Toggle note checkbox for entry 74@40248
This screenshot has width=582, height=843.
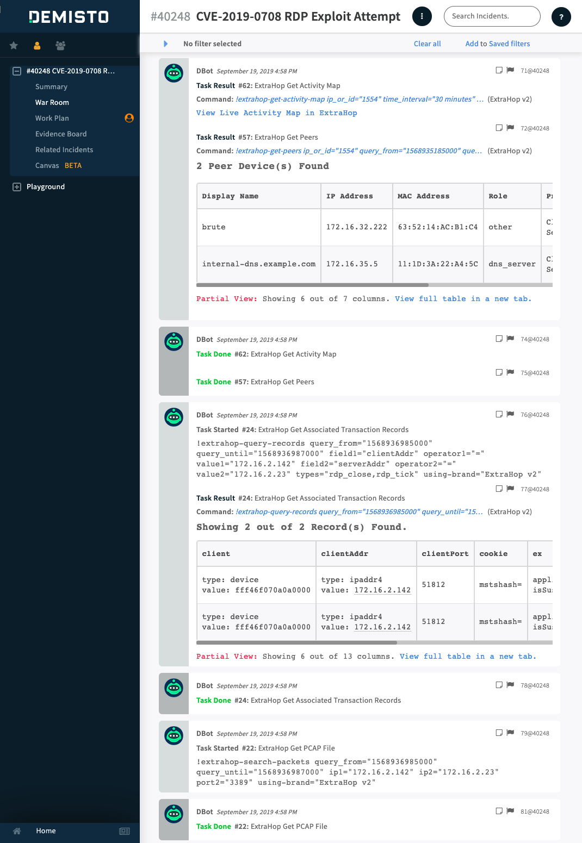tap(499, 339)
